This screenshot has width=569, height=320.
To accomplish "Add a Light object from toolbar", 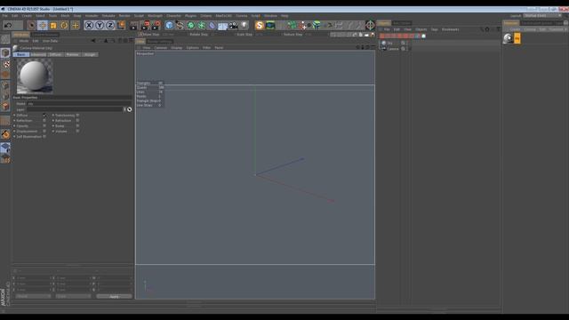I will 244,25.
